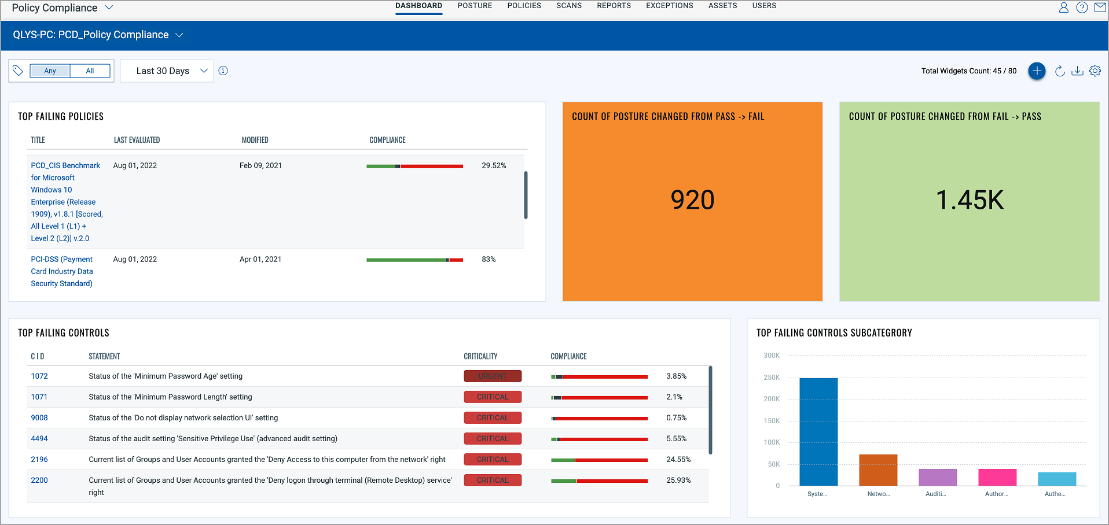Viewport: 1109px width, 525px height.
Task: Click the help question mark icon
Action: pos(1082,8)
